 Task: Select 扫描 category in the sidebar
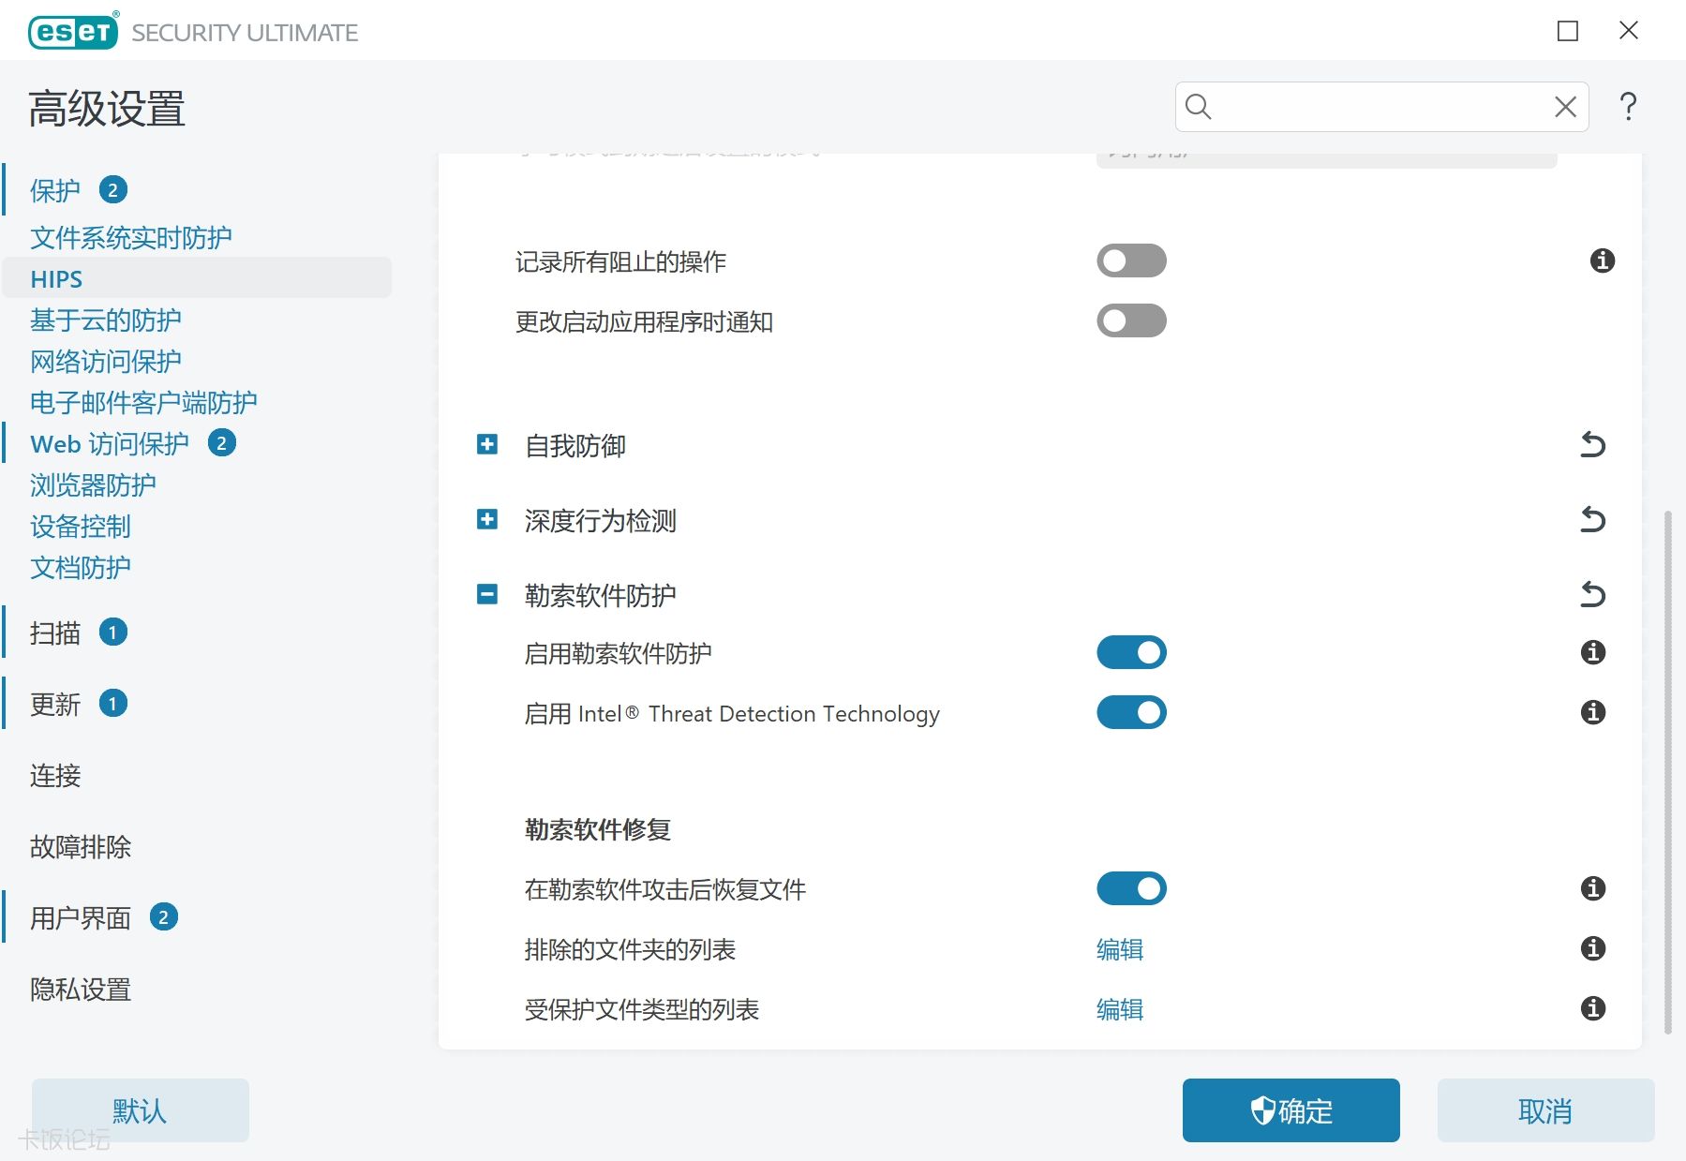(x=55, y=633)
